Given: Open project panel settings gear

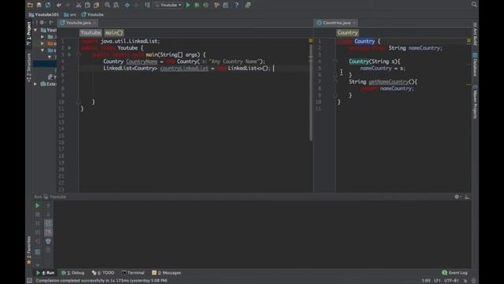Looking at the screenshot, I should (42, 23).
